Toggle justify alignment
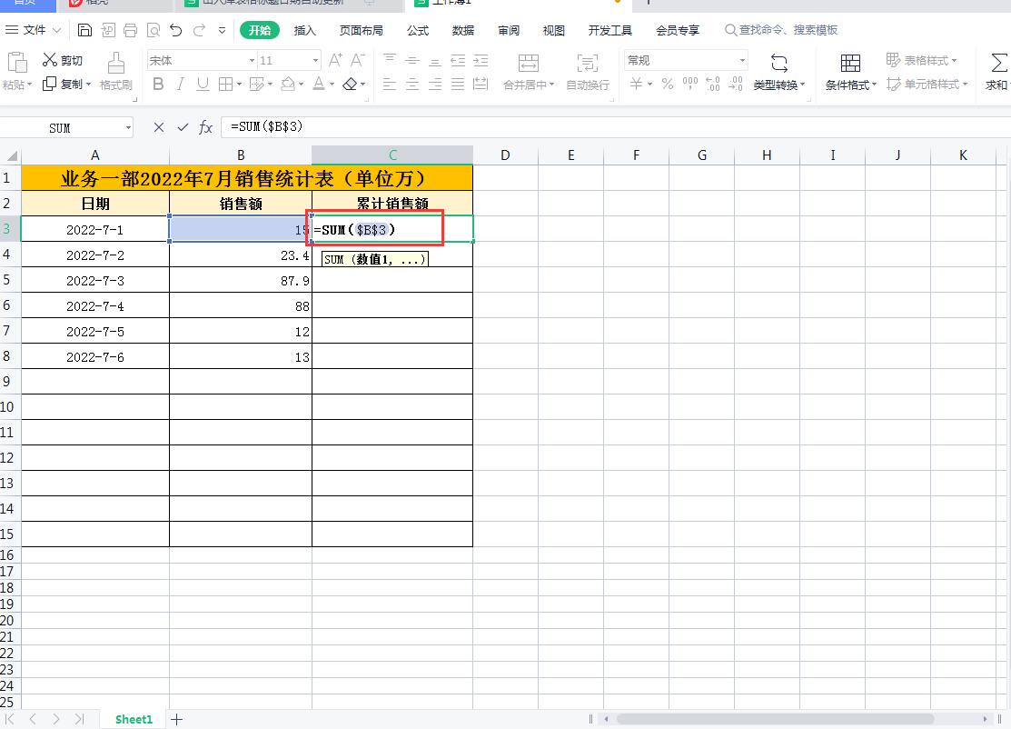This screenshot has width=1011, height=729. (x=458, y=84)
